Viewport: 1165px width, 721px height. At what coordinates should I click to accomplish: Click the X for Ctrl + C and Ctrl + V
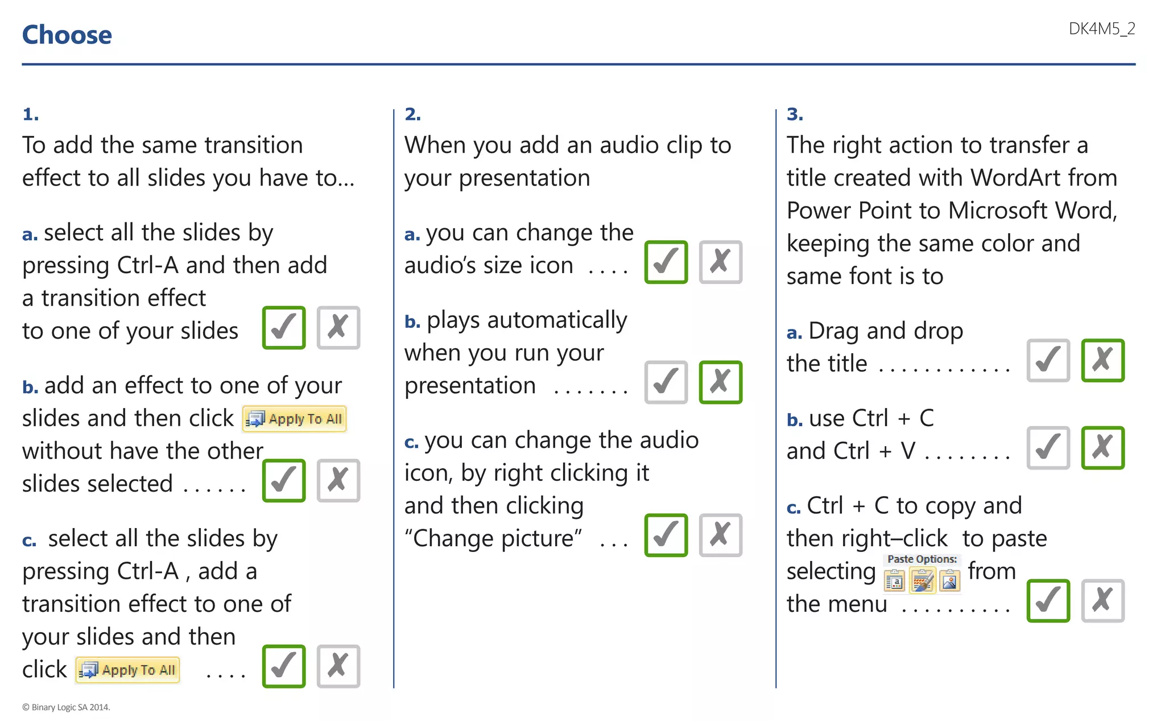[x=1103, y=448]
